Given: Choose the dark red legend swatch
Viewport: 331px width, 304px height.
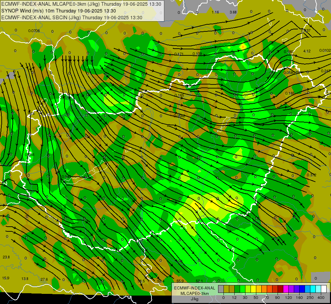Looking at the screenshot, I should coord(281,289).
